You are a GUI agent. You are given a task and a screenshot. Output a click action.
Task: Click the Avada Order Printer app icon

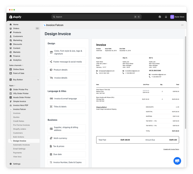click(x=11, y=97)
